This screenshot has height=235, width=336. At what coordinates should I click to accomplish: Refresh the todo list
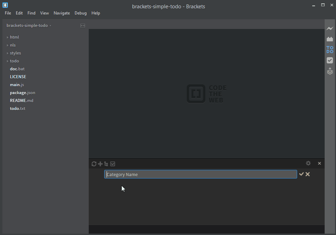click(x=94, y=164)
